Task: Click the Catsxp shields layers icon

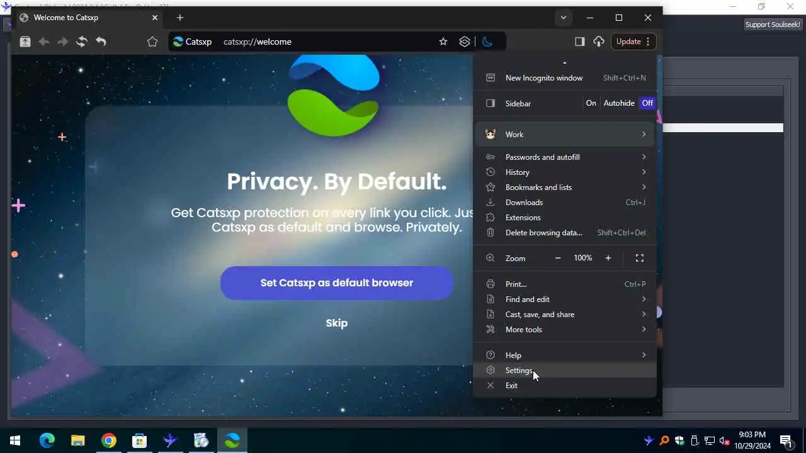Action: pos(465,42)
